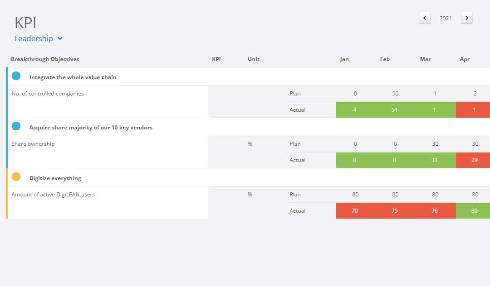Click the KPI page title
490x286 pixels.
pyautogui.click(x=25, y=22)
